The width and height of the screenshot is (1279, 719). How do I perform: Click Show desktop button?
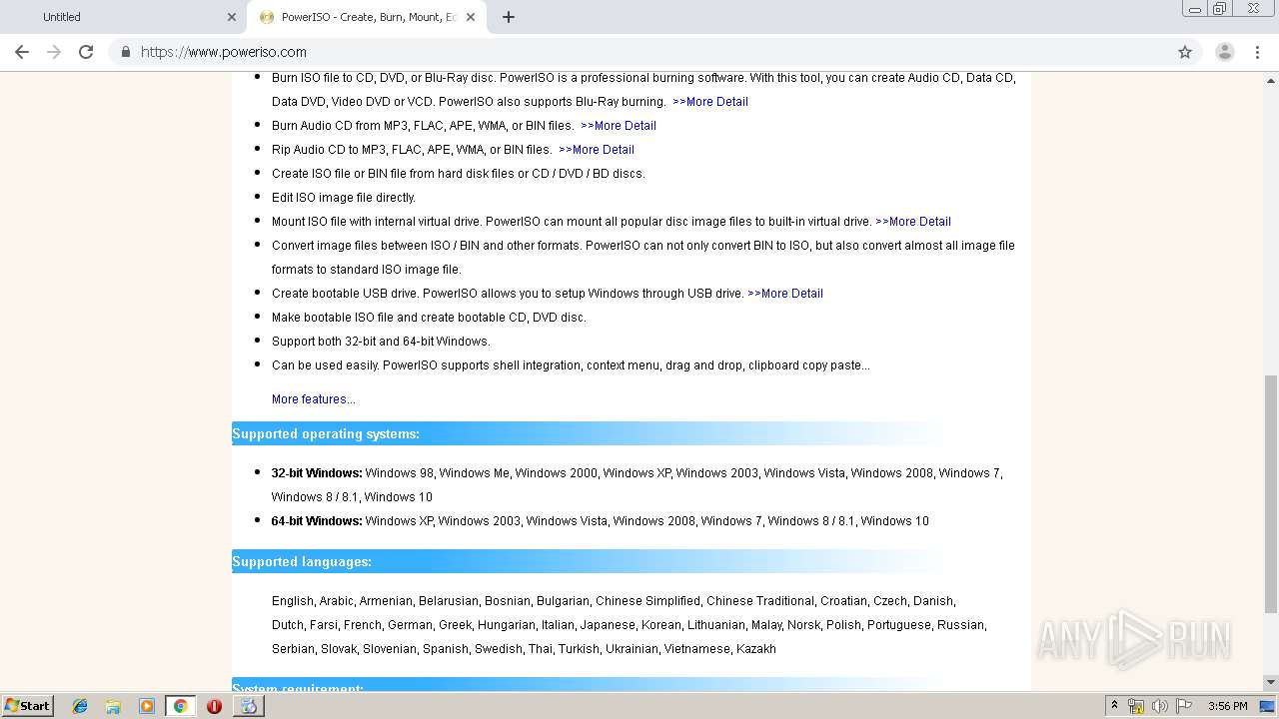click(1268, 706)
